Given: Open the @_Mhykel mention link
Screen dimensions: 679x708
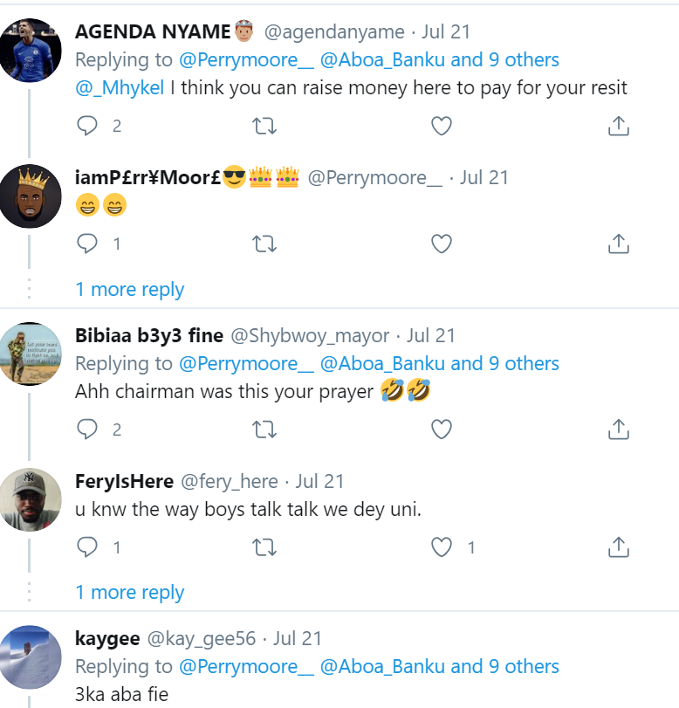Looking at the screenshot, I should (120, 88).
